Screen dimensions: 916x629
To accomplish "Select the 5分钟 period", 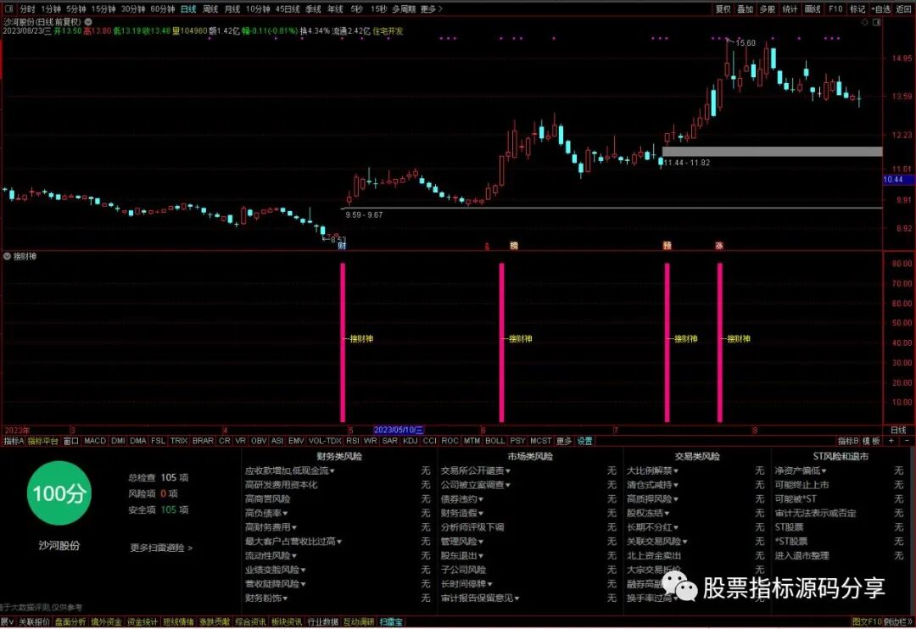I will pyautogui.click(x=76, y=8).
